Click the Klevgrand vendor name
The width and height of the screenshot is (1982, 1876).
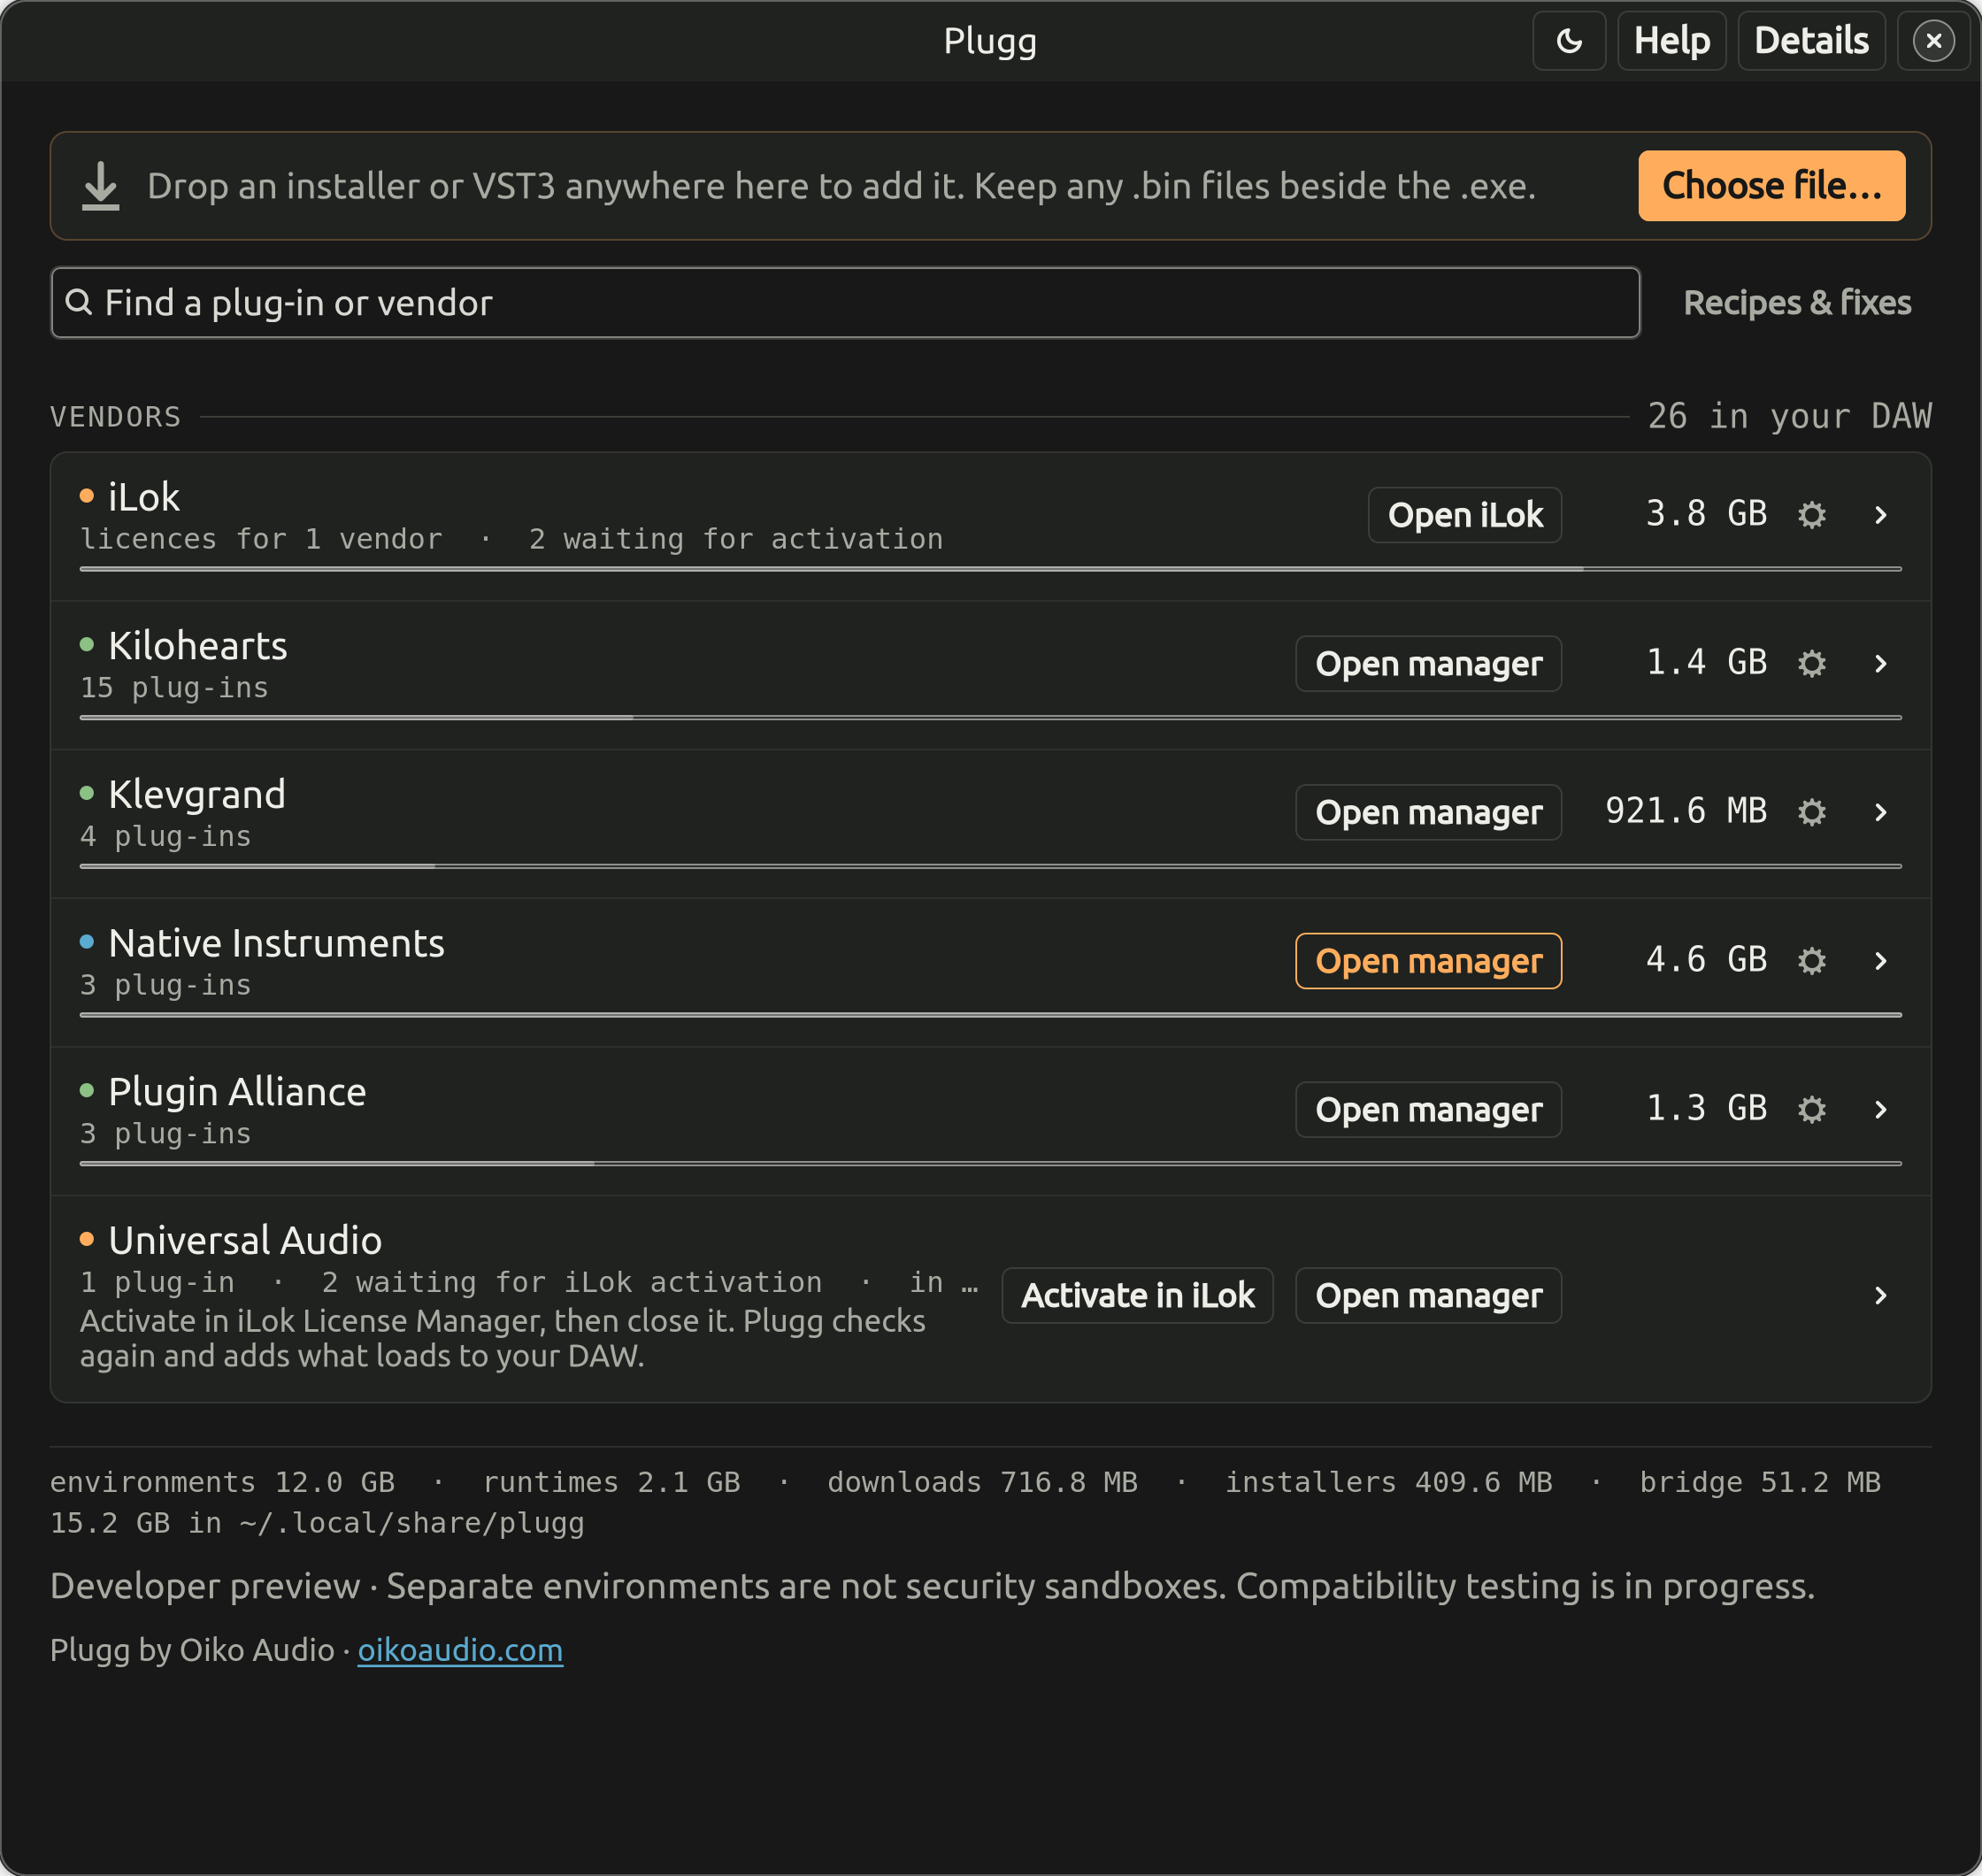tap(197, 795)
